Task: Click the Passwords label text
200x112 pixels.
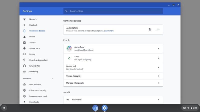Action: click(x=77, y=100)
